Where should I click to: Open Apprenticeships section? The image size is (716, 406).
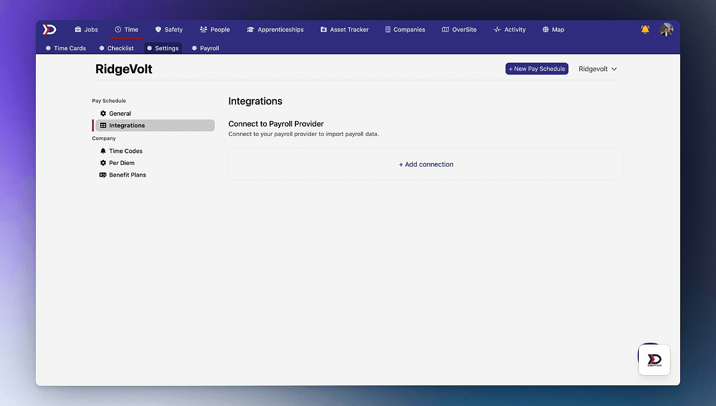[275, 30]
